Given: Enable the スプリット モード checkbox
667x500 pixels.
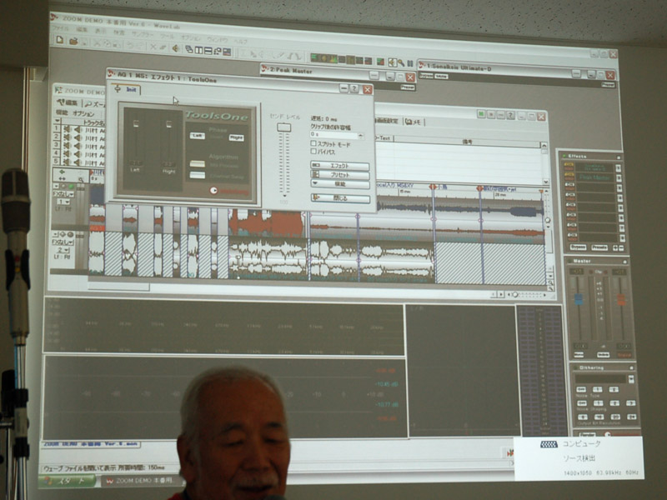Looking at the screenshot, I should (314, 144).
